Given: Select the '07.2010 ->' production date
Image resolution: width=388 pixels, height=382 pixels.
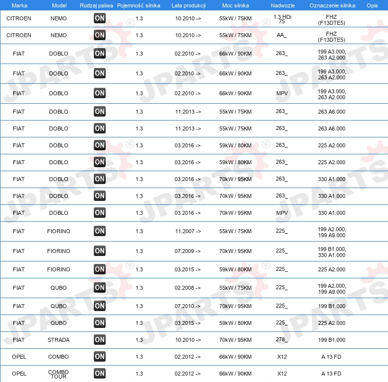Looking at the screenshot, I should (188, 306).
